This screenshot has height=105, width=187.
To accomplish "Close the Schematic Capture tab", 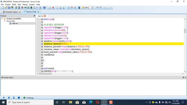I will pos(20,12).
